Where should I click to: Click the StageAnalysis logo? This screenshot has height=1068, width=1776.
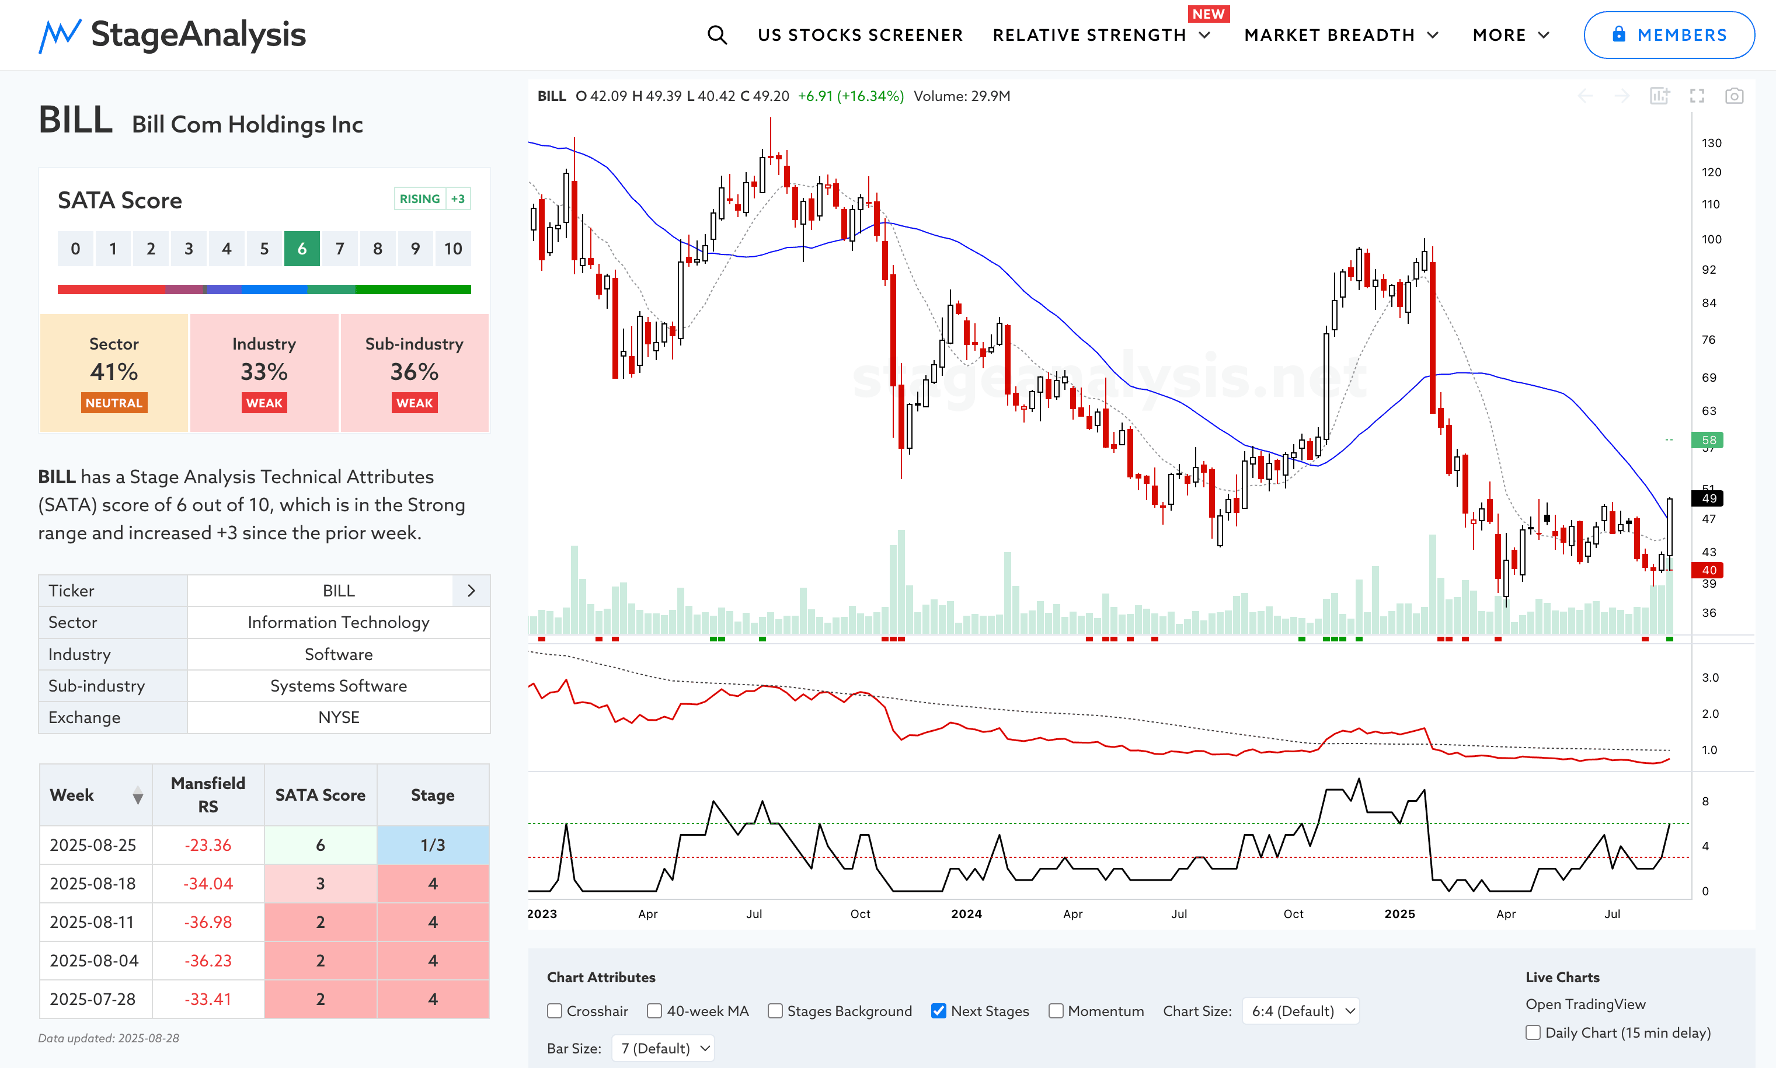point(172,34)
